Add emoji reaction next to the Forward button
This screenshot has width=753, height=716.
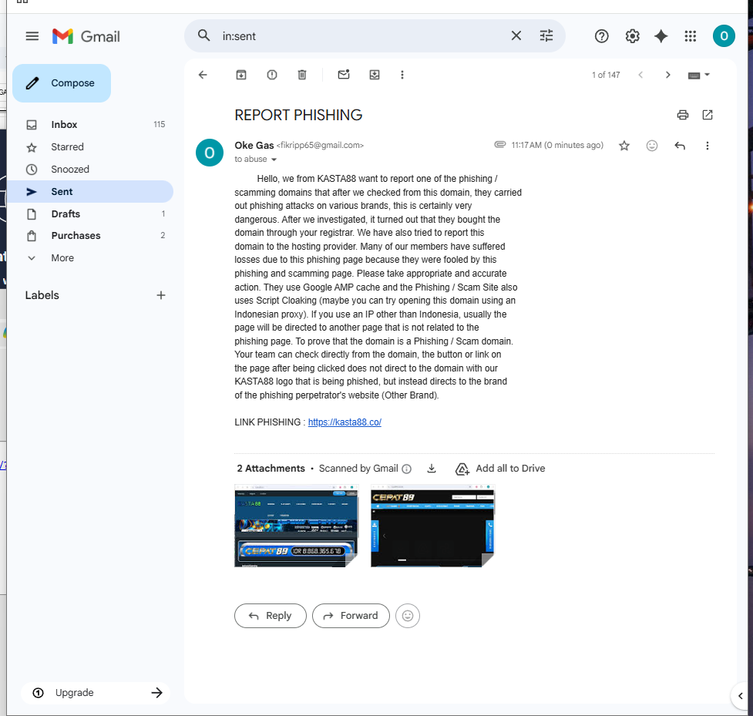(408, 616)
